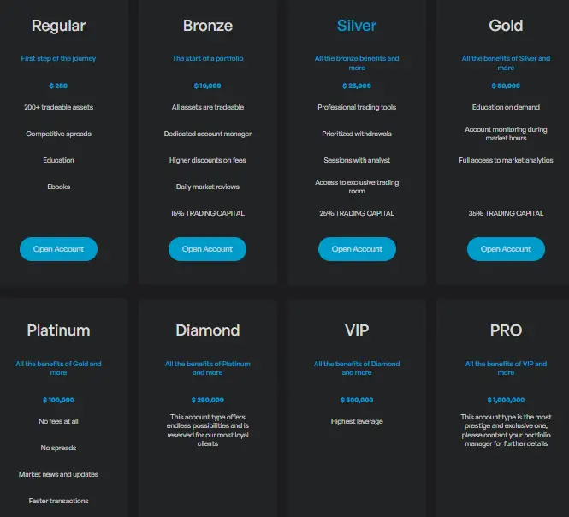Select the Platinum plan title
The width and height of the screenshot is (569, 517).
(x=58, y=330)
